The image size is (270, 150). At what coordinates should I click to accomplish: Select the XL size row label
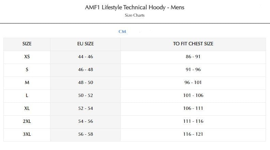click(x=27, y=108)
